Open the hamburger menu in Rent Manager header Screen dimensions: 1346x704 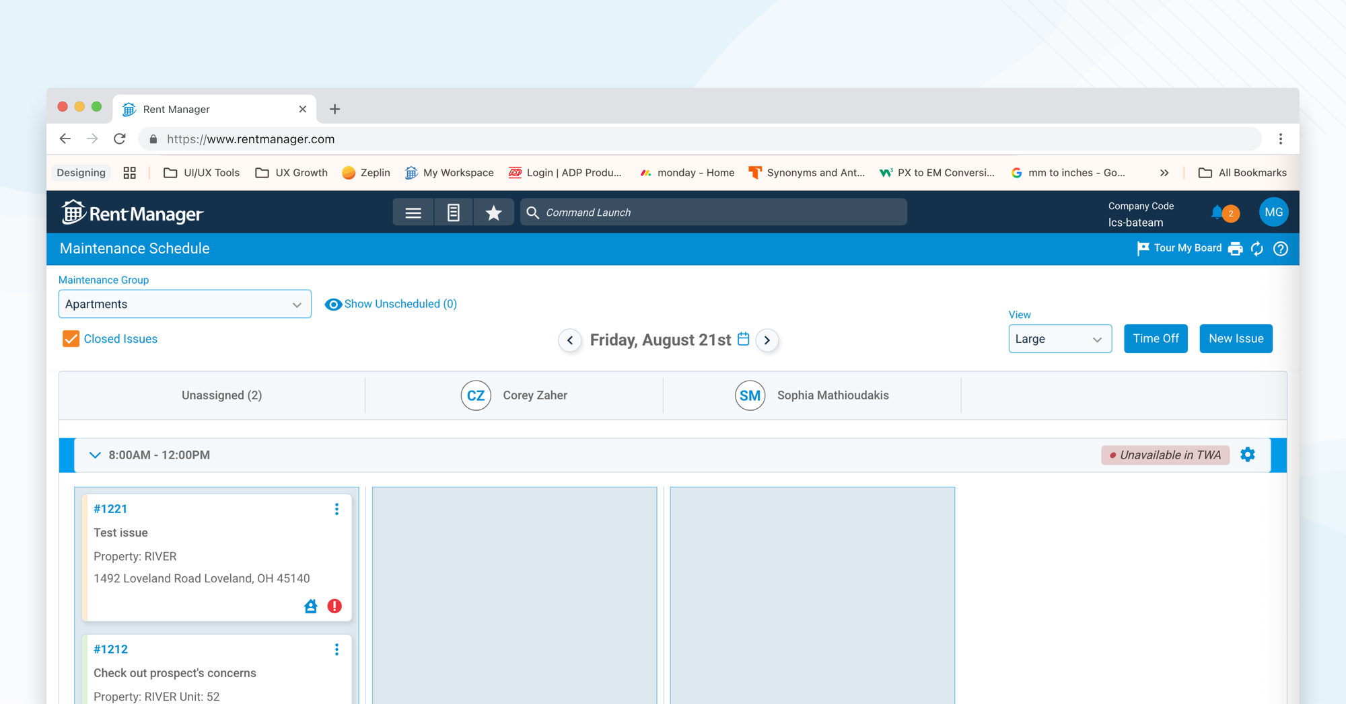[x=413, y=212]
